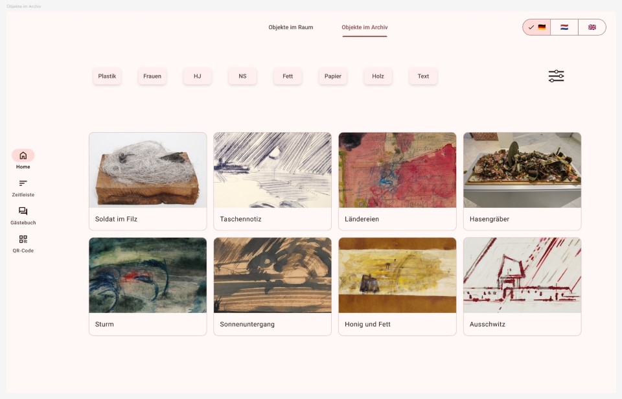622x399 pixels.
Task: View the Sturm painting card
Action: [148, 286]
